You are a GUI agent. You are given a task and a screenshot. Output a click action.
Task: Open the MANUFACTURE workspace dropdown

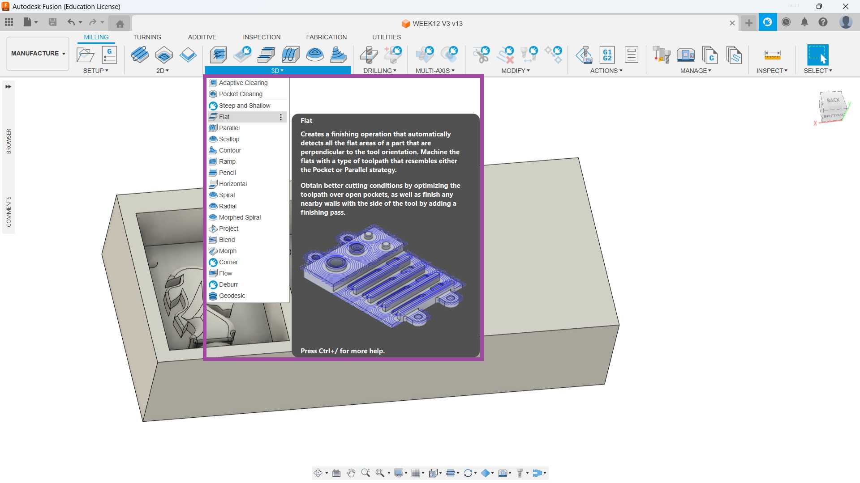point(38,53)
